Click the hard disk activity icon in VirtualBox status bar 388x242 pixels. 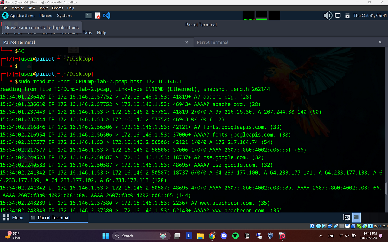312,226
